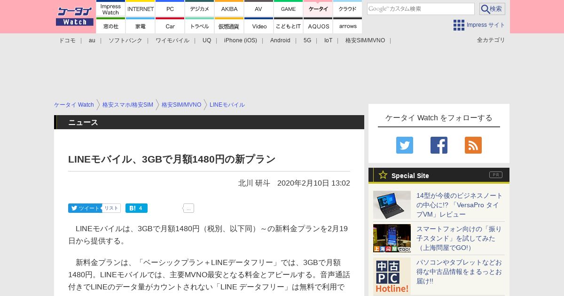Image resolution: width=564 pixels, height=296 pixels.
Task: Open the Video tab
Action: click(x=258, y=26)
